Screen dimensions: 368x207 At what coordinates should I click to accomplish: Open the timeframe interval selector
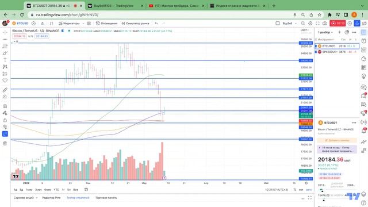point(43,23)
